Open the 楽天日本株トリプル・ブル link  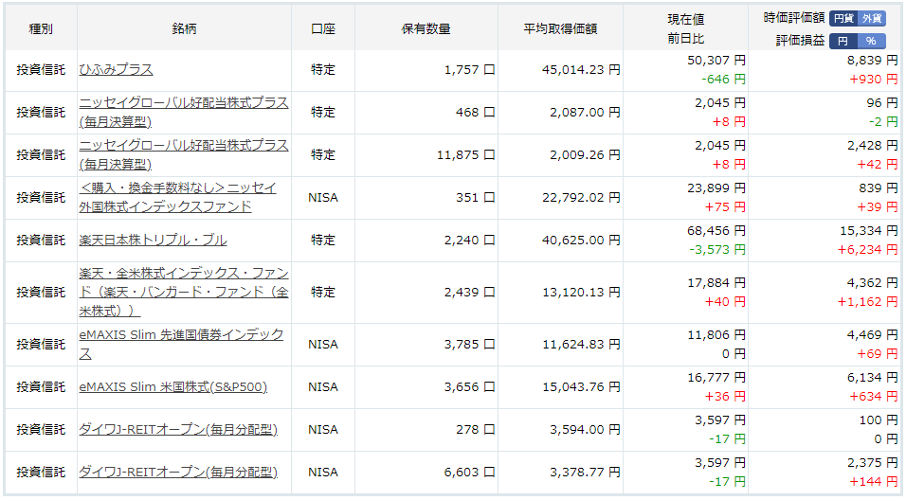pyautogui.click(x=154, y=241)
